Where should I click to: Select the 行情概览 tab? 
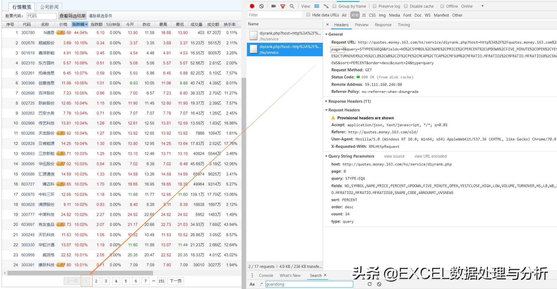[x=22, y=7]
